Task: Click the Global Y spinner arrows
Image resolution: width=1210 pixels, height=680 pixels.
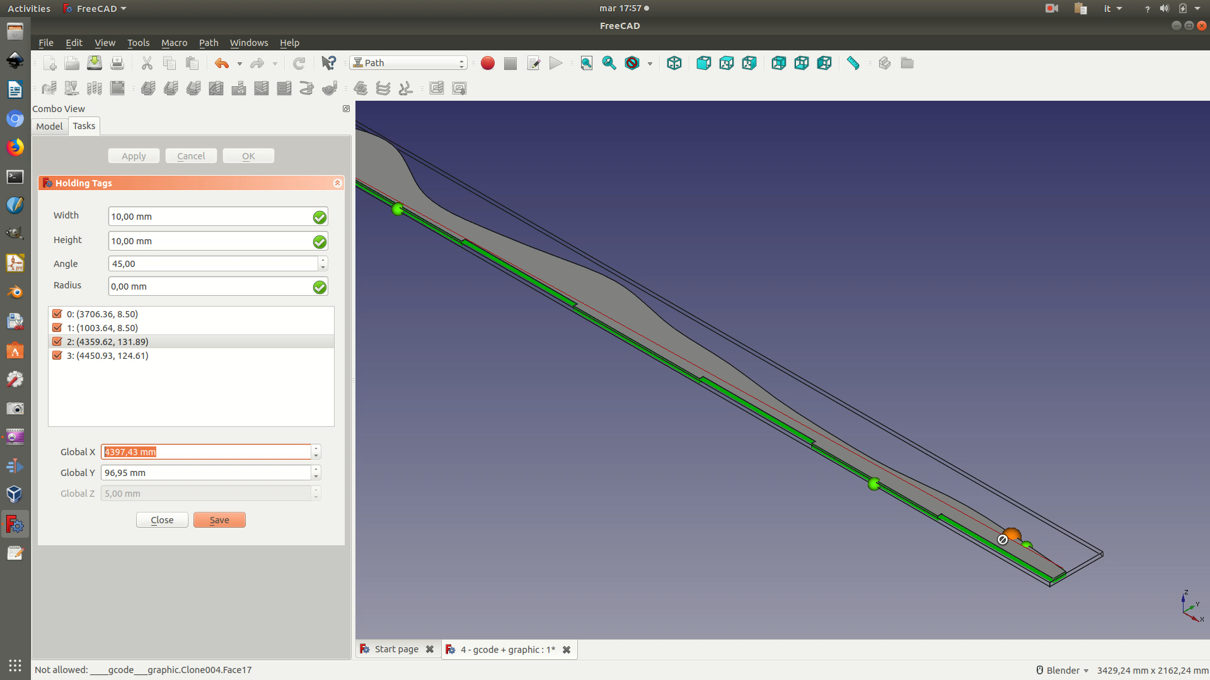Action: pyautogui.click(x=316, y=473)
